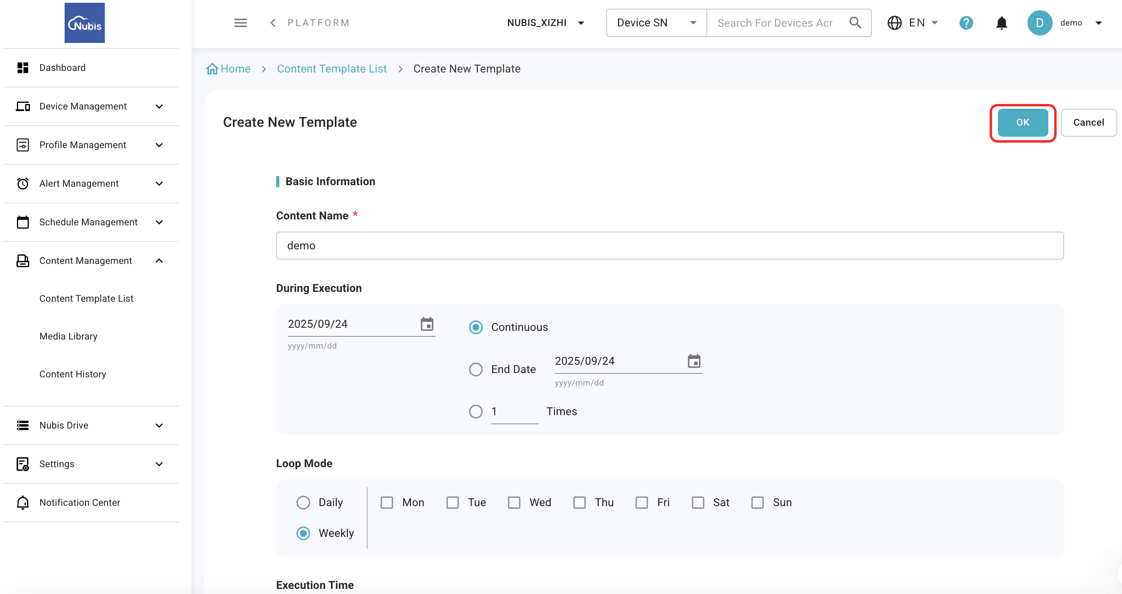Viewport: 1122px width, 594px height.
Task: Click the Nubis logo
Action: [x=84, y=22]
